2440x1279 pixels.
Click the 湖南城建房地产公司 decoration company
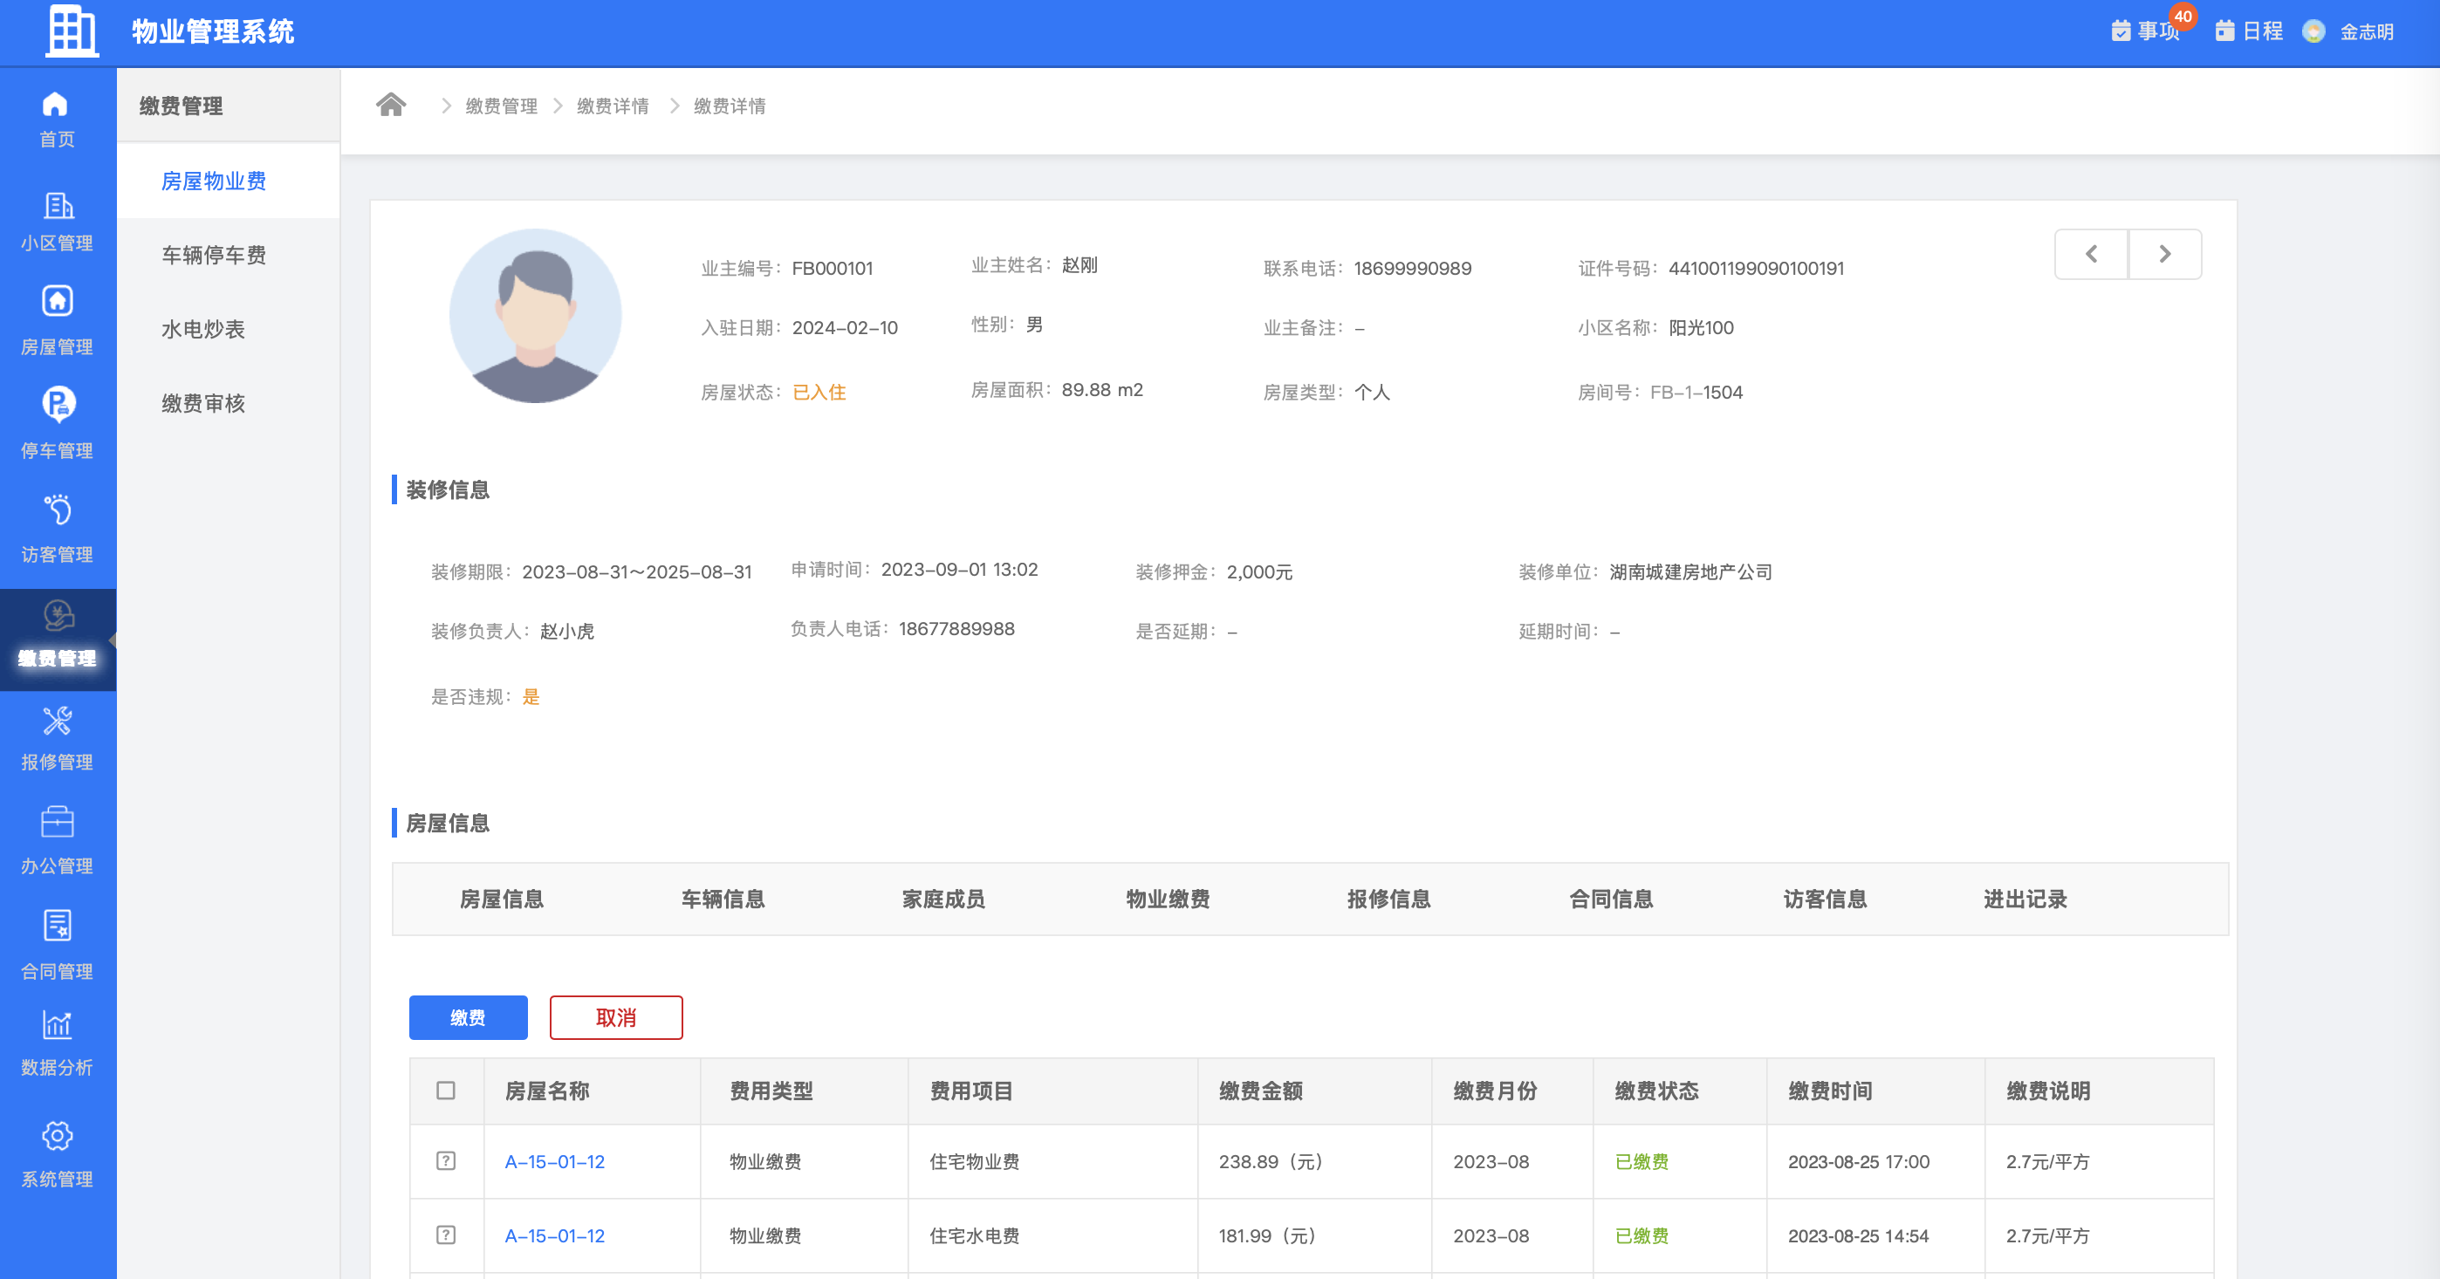point(1690,571)
